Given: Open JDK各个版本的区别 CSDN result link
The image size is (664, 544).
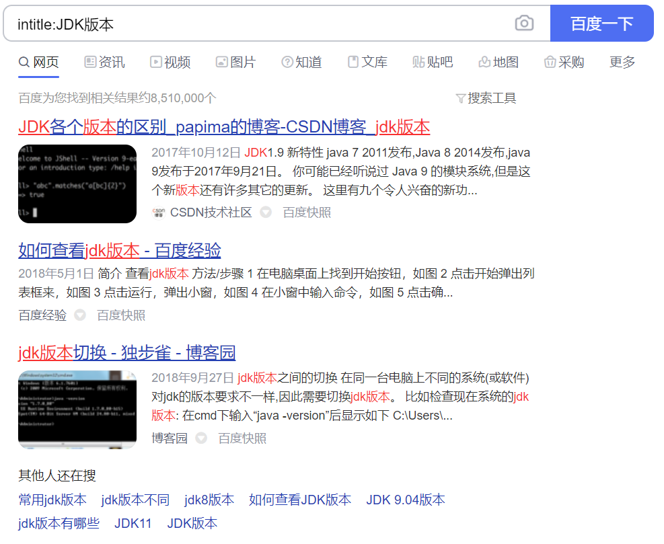Looking at the screenshot, I should (223, 126).
